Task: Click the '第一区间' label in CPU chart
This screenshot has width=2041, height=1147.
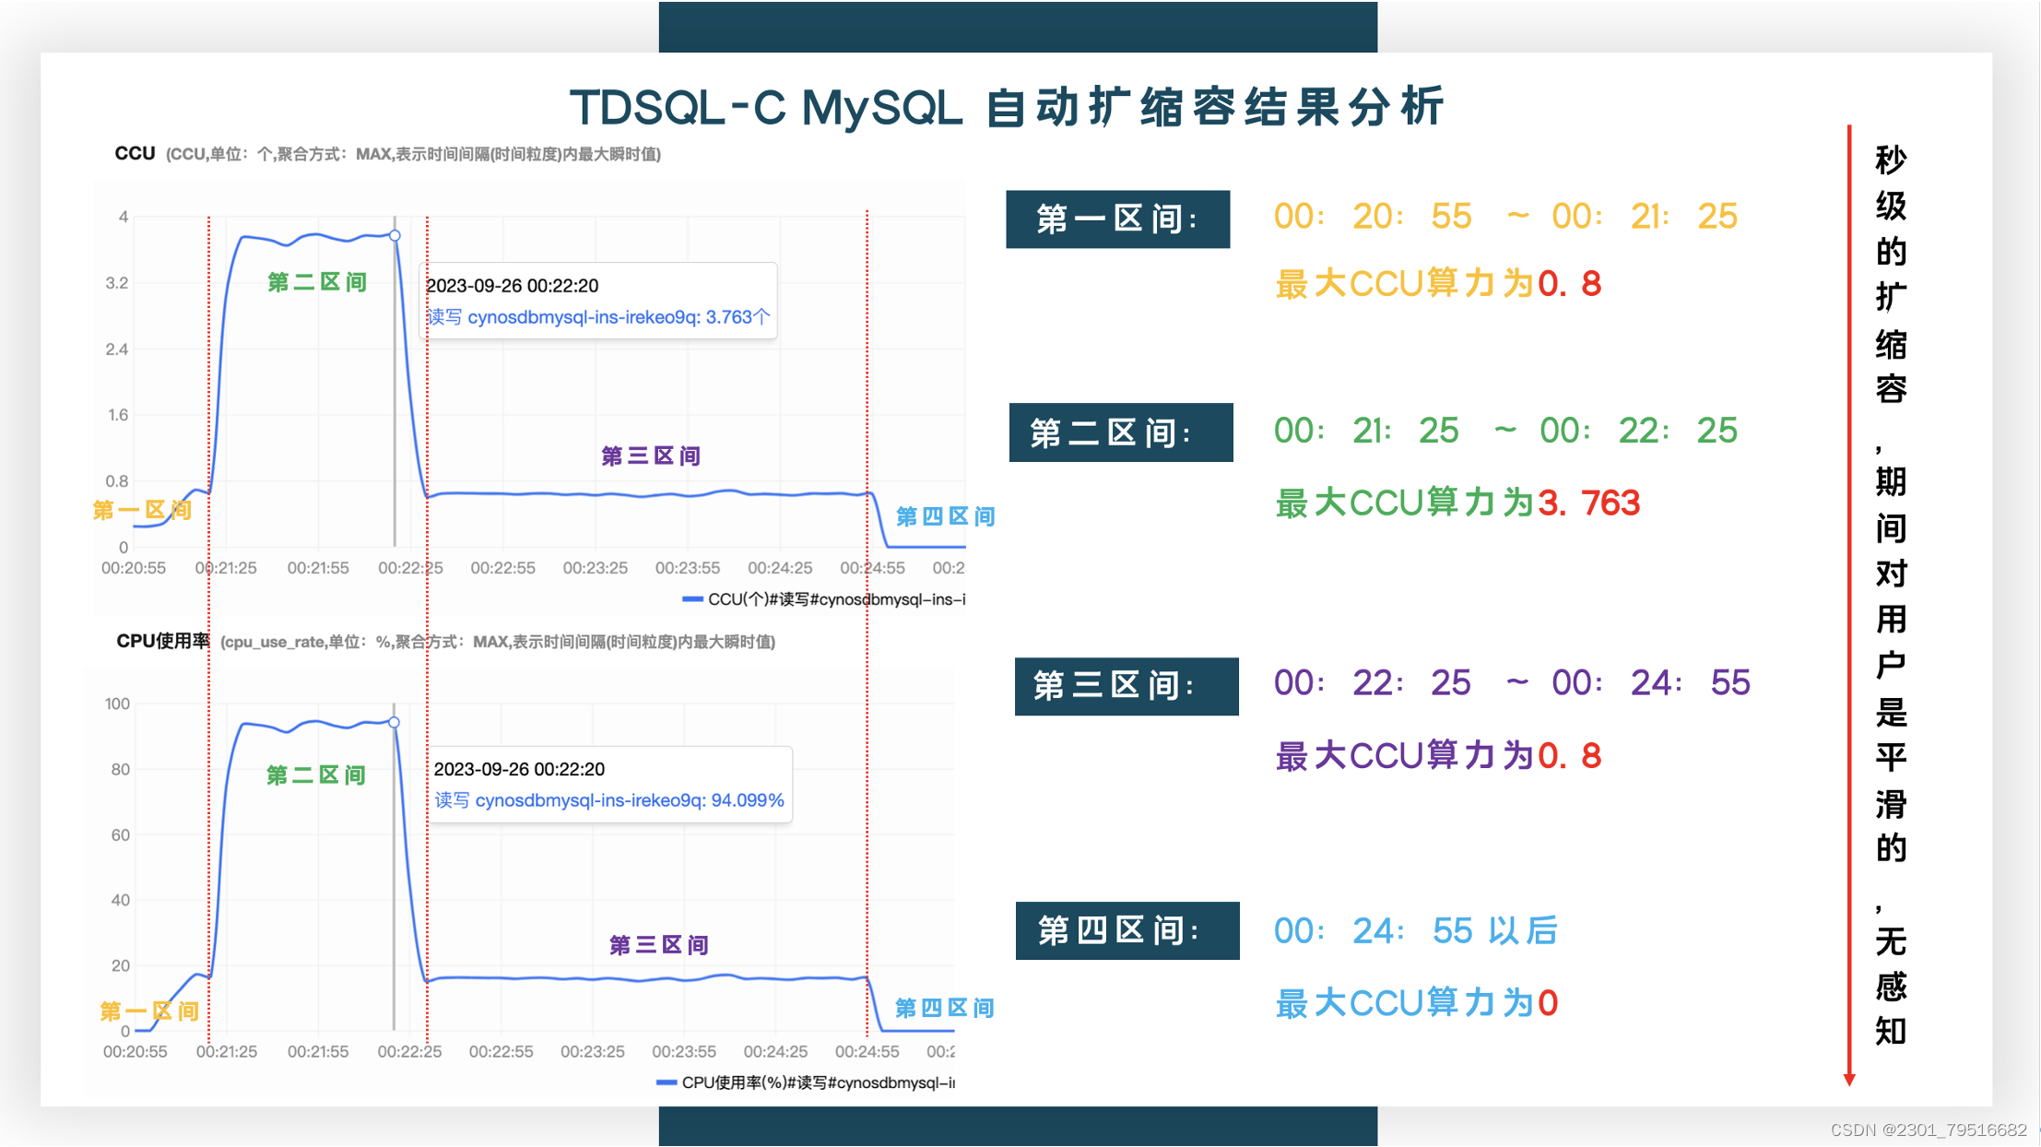Action: click(x=149, y=1011)
